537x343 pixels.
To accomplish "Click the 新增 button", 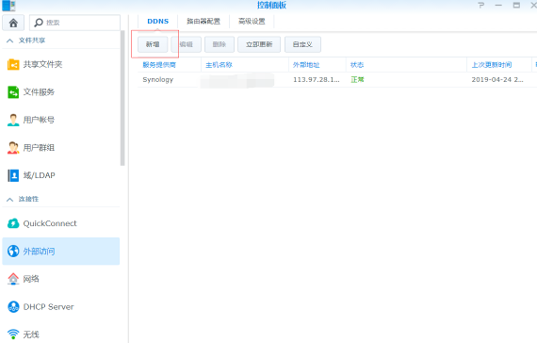I will [x=153, y=44].
